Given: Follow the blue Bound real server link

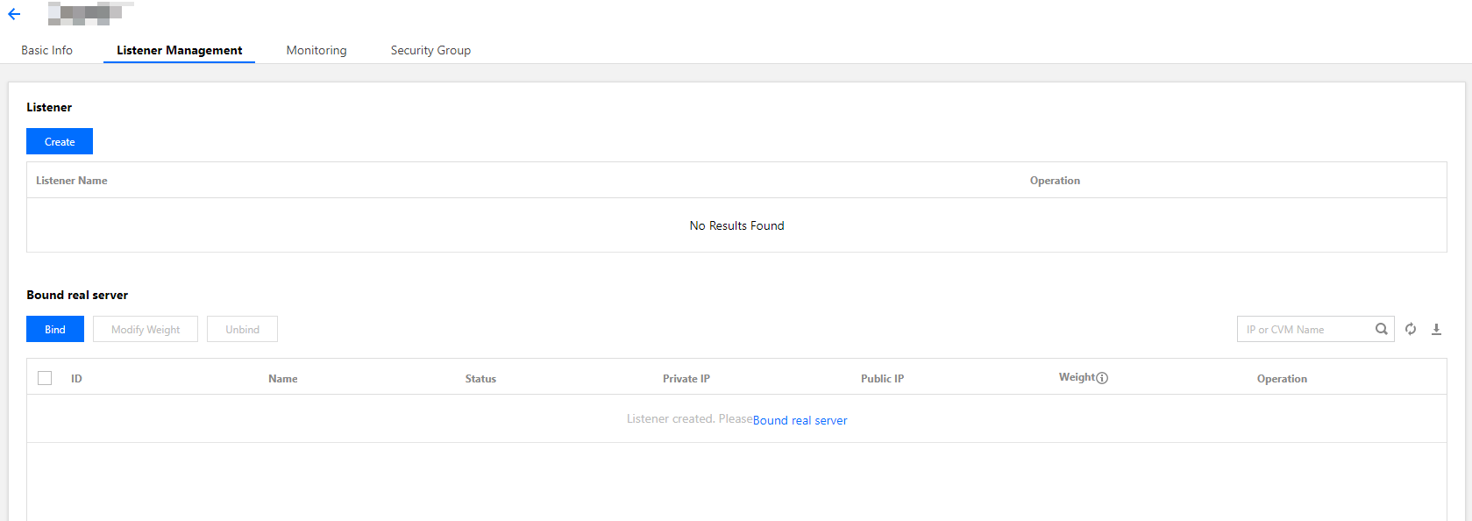Looking at the screenshot, I should point(800,420).
